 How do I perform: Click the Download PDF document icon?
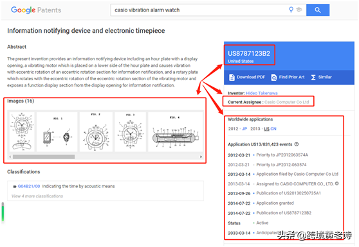tap(232, 78)
